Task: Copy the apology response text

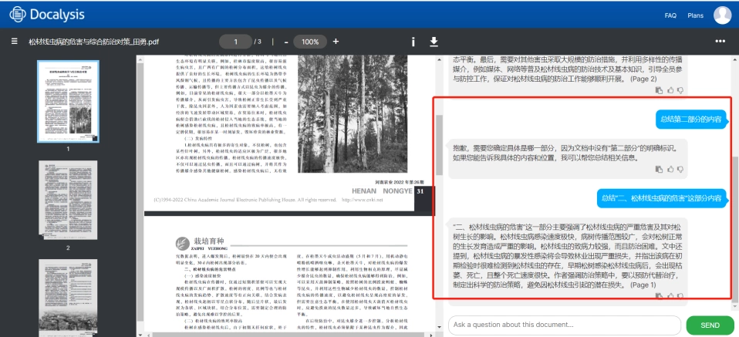Action: click(x=660, y=169)
